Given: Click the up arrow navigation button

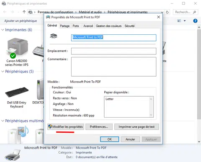Looking at the screenshot, I should (24, 12).
